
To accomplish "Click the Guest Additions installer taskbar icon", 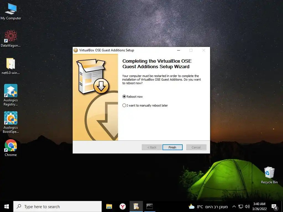I will [136, 206].
